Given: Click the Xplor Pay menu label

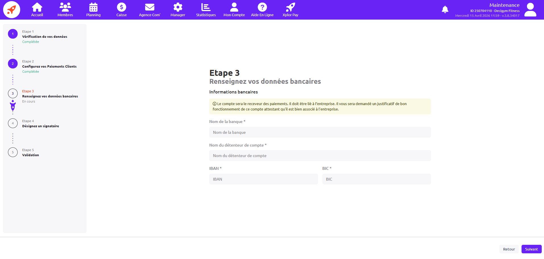Looking at the screenshot, I should 290,15.
